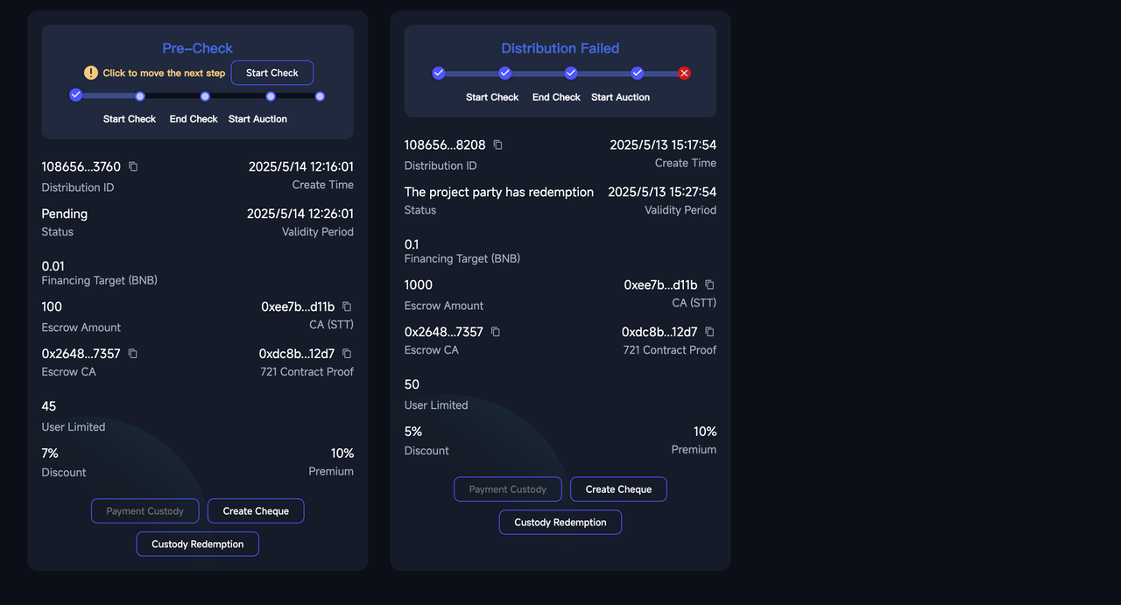Select step dot above Start Auction in Pre-Check card
1121x605 pixels.
[x=271, y=96]
